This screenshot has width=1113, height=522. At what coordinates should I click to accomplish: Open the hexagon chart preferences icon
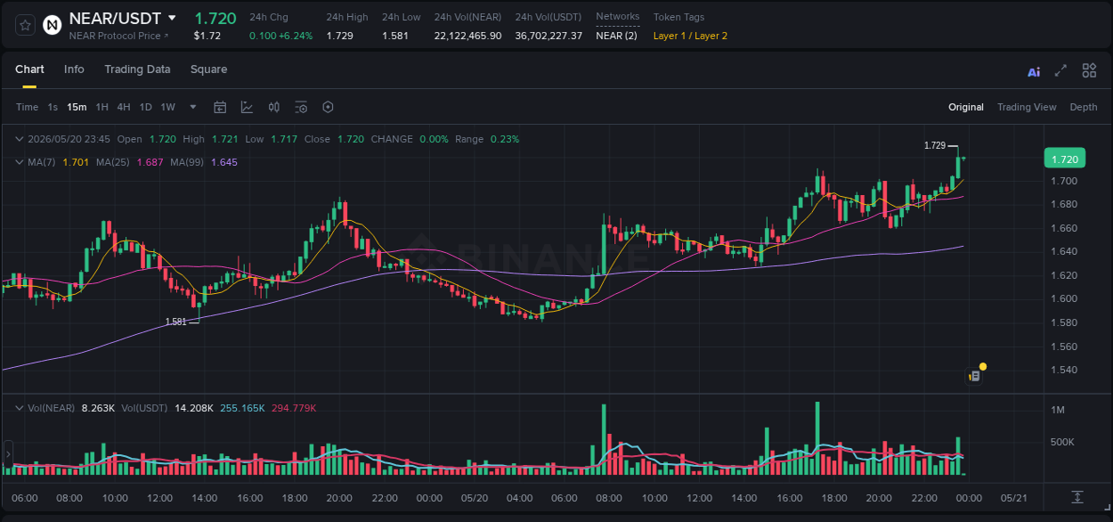click(x=328, y=107)
